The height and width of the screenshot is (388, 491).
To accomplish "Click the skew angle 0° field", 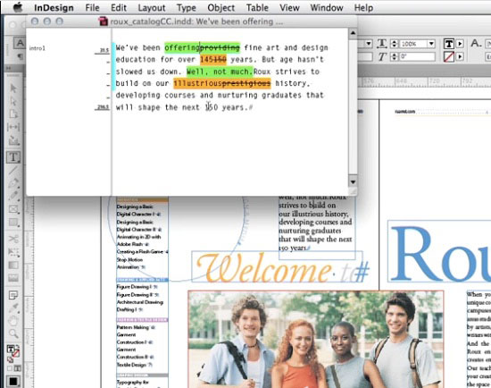I will pyautogui.click(x=417, y=57).
